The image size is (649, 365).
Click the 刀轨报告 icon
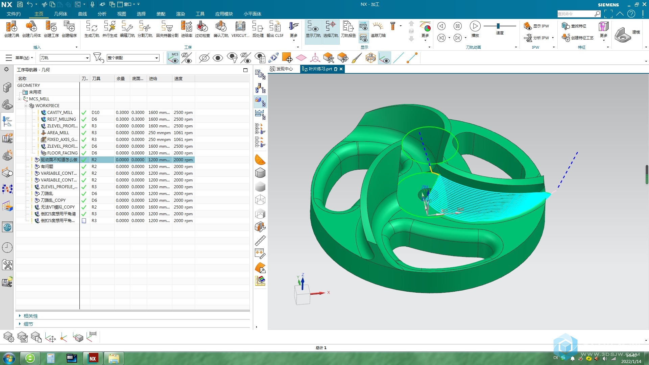[x=348, y=29]
